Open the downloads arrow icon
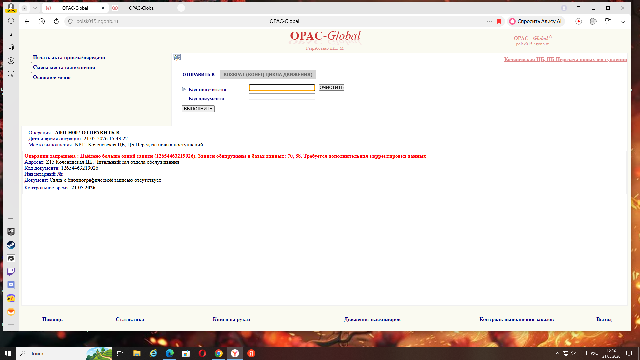Image resolution: width=640 pixels, height=360 pixels. [623, 21]
